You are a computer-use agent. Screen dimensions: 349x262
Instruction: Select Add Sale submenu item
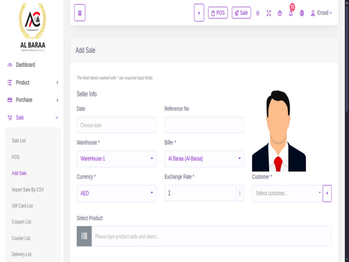tap(19, 173)
